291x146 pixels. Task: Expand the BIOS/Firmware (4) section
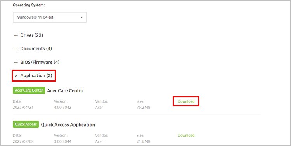(37, 62)
